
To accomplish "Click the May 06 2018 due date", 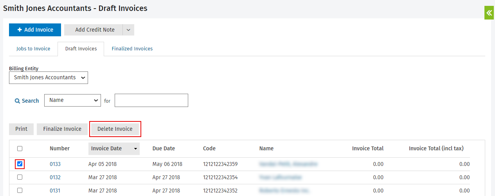I will click(167, 164).
